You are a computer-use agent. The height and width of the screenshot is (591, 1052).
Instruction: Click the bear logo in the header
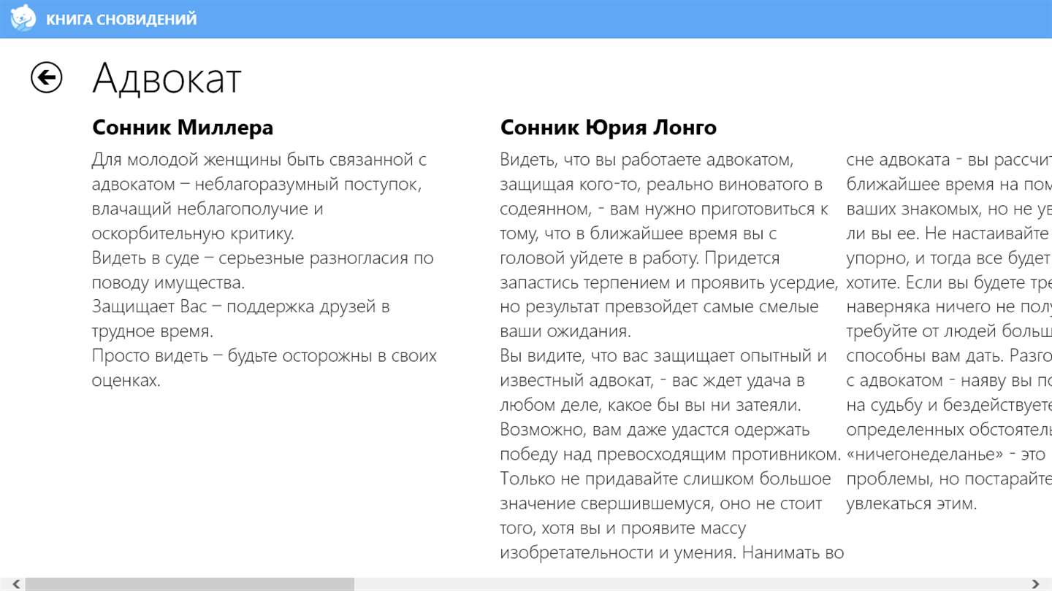(23, 18)
